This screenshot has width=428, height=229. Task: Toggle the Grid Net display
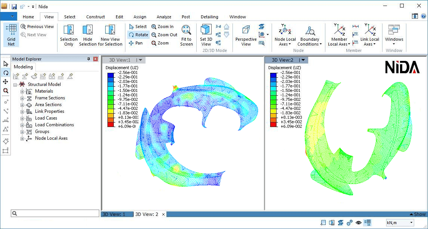(11, 35)
